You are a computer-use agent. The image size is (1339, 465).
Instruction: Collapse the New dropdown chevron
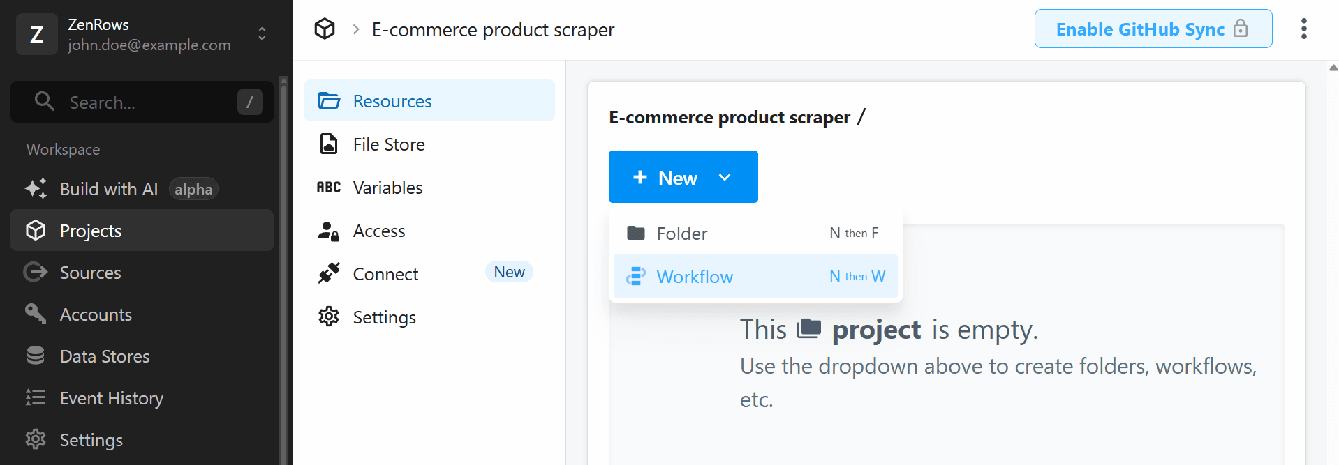coord(725,177)
